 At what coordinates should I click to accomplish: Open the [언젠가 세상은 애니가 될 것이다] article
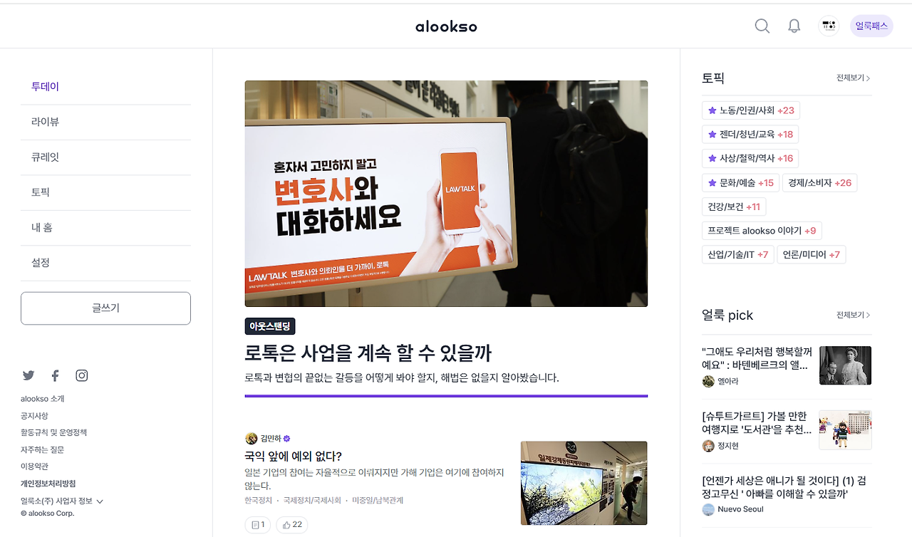[x=784, y=486]
